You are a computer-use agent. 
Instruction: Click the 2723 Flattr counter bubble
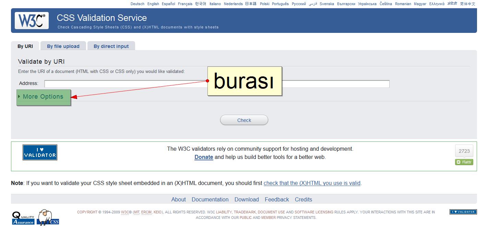tap(464, 151)
